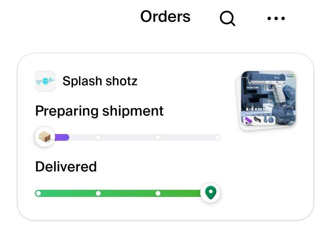Viewport: 331px width, 249px height.
Task: Open the search magnifier icon
Action: pos(227,18)
